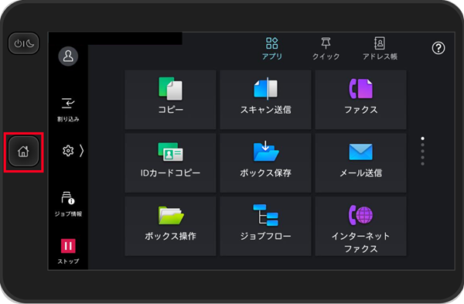
Task: Open the コピー (Copy) app
Action: pyautogui.click(x=170, y=100)
